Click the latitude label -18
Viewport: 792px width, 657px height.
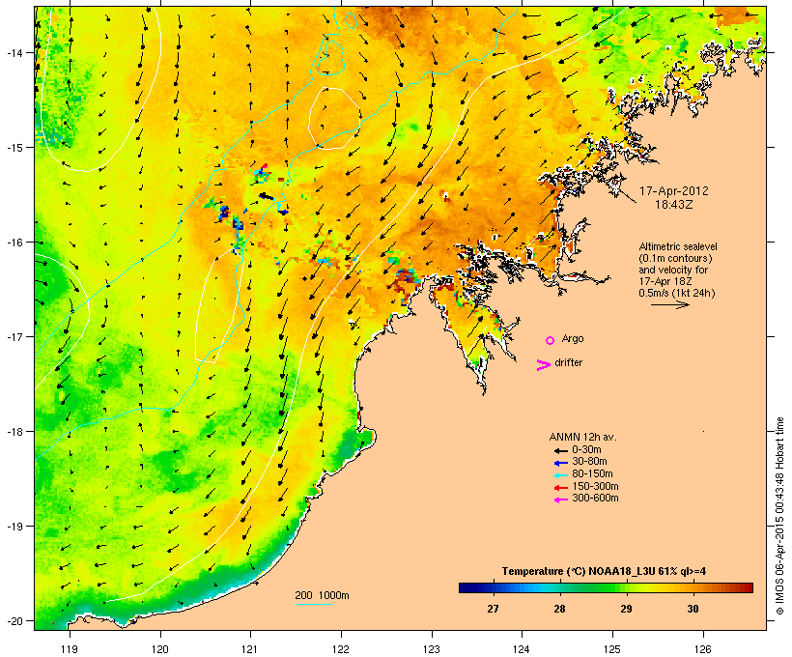15,432
